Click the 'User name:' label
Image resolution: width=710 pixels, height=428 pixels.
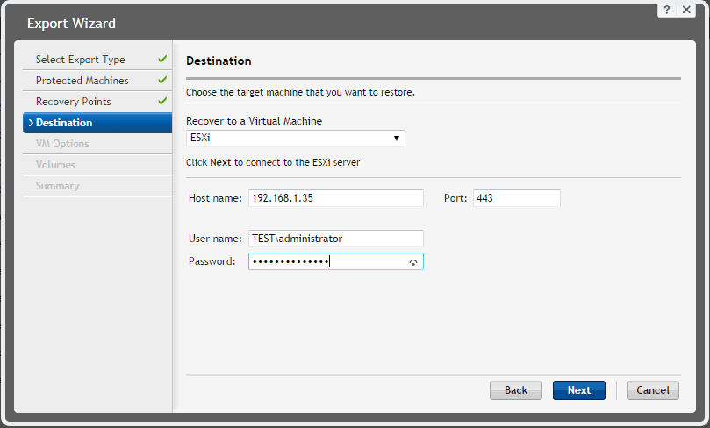coord(215,239)
